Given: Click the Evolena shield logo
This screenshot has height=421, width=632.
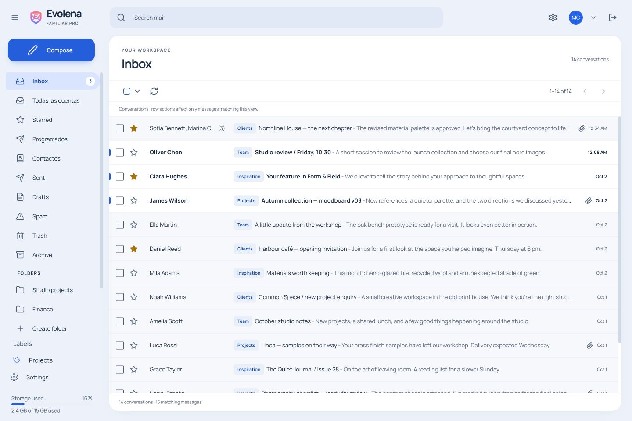Looking at the screenshot, I should [36, 18].
